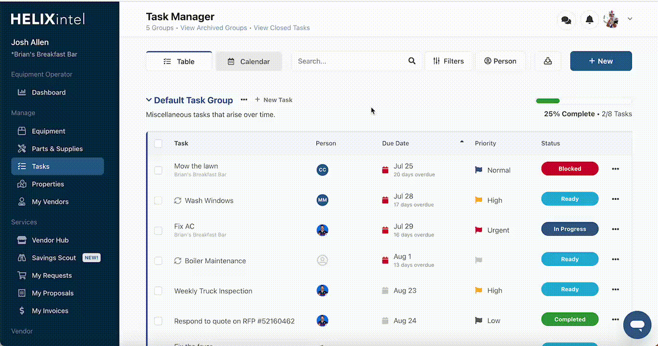Open the chat messages icon
Image resolution: width=658 pixels, height=346 pixels.
(x=567, y=20)
